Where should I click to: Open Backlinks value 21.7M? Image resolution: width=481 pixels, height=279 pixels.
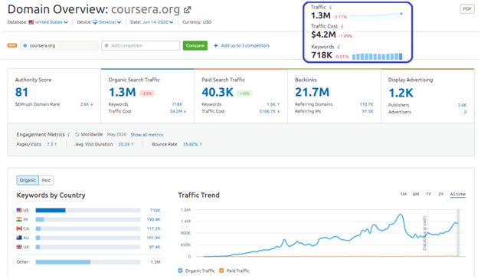click(312, 92)
